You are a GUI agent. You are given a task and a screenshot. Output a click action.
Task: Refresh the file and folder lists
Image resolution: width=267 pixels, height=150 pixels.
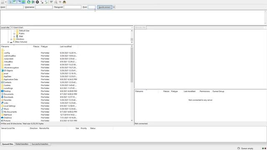tap(29, 2)
